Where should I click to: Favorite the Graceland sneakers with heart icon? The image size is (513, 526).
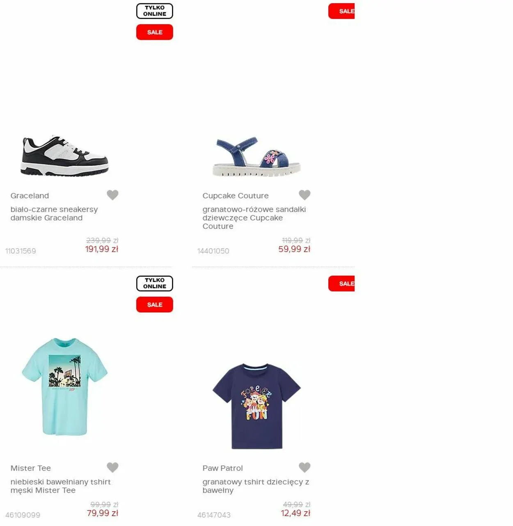(112, 195)
